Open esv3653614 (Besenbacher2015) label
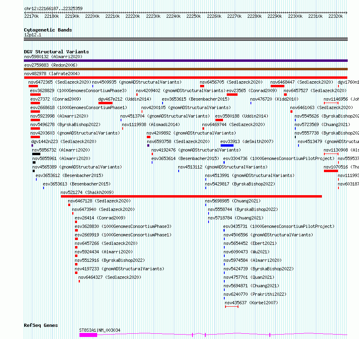The width and height of the screenshot is (359, 339). (x=185, y=158)
